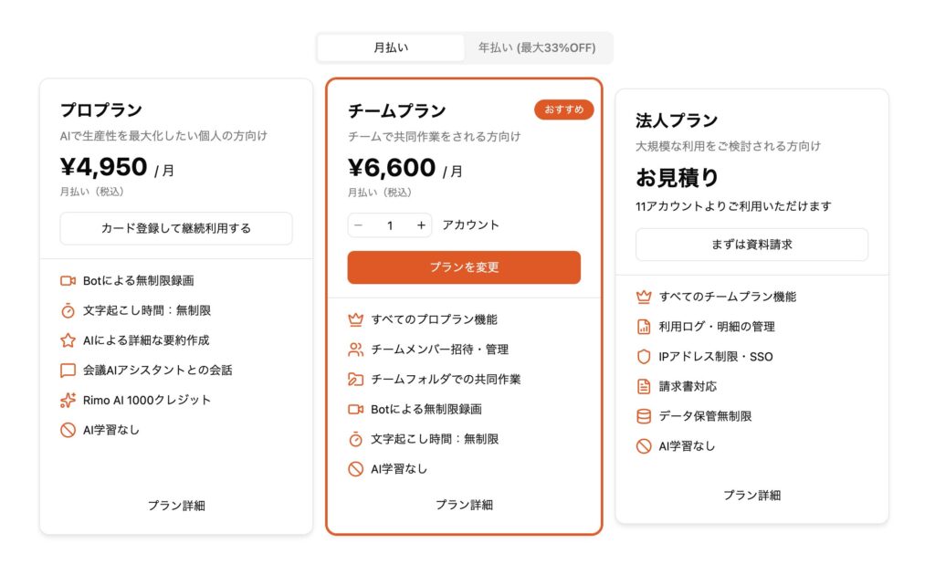
Task: Open プラン詳細 under プロプラン
Action: coord(175,504)
